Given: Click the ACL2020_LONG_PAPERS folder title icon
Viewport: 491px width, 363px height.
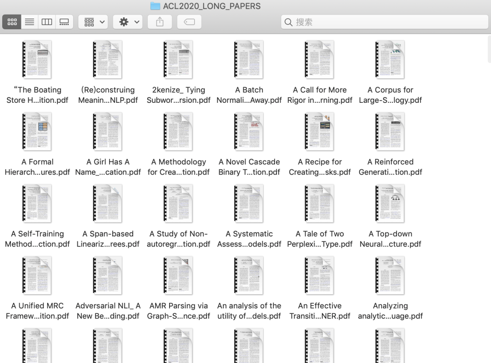Looking at the screenshot, I should [155, 6].
